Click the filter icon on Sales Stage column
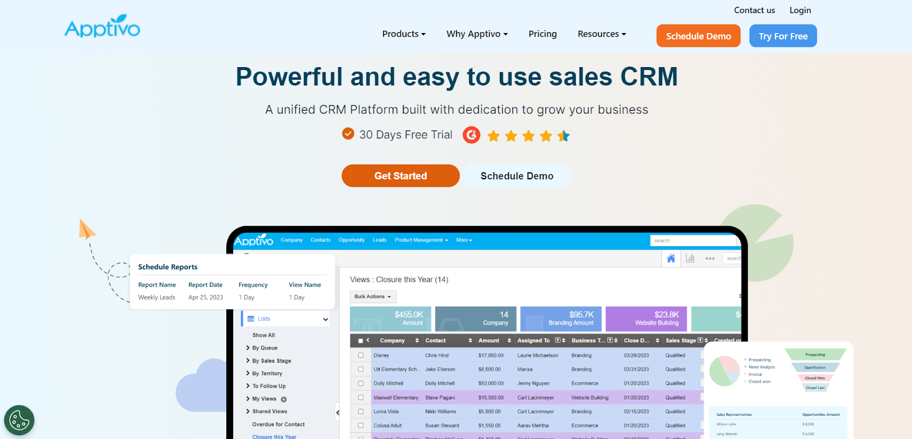Image resolution: width=912 pixels, height=439 pixels. pos(701,340)
